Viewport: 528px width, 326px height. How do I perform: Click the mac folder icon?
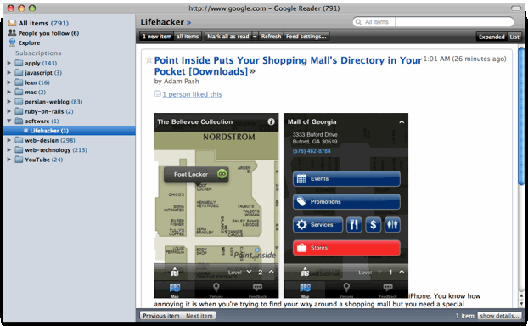pyautogui.click(x=19, y=92)
